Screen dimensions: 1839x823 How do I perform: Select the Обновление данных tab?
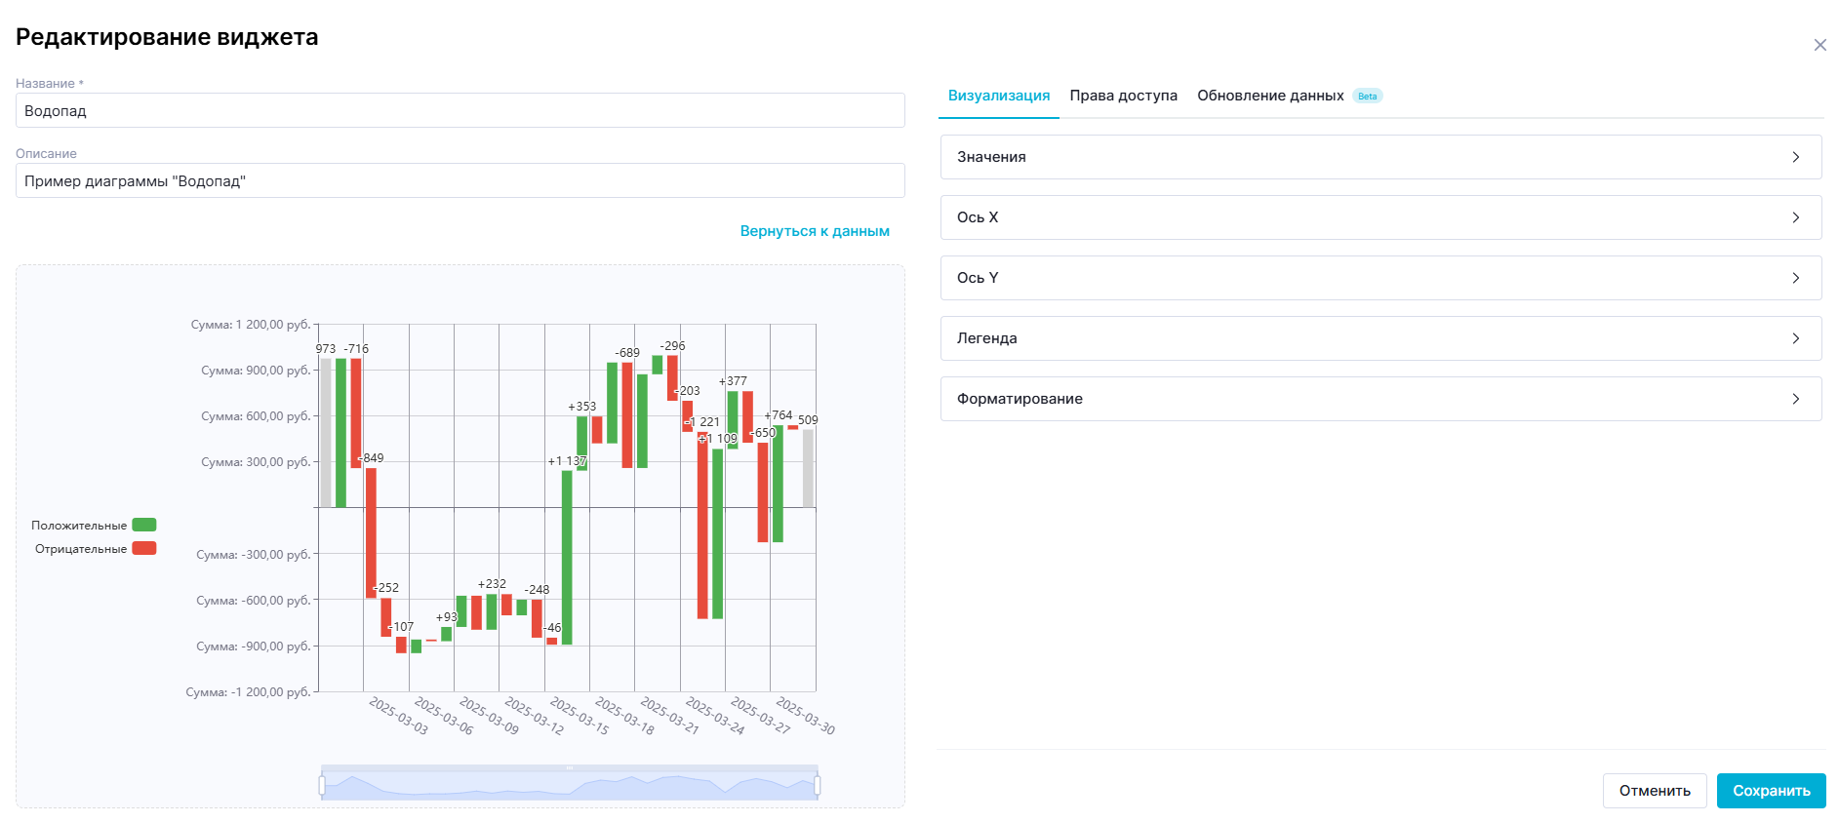1269,96
